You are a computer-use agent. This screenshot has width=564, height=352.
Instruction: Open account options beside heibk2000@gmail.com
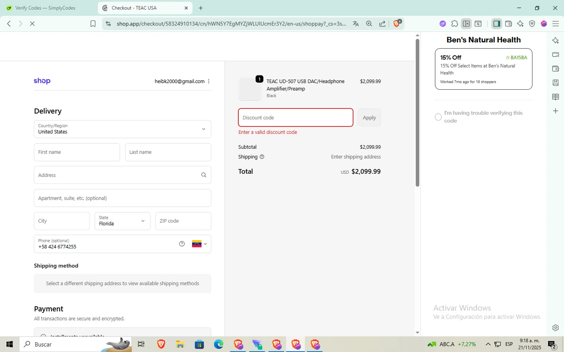[x=209, y=81]
